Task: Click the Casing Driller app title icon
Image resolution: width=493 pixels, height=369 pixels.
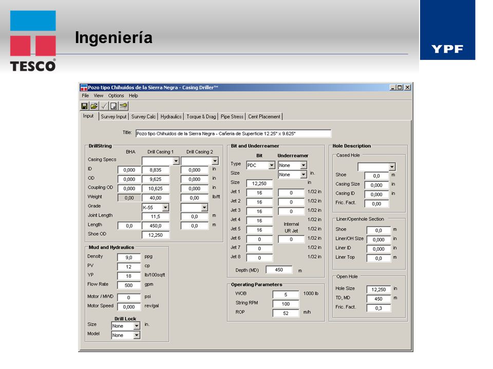Action: 84,88
